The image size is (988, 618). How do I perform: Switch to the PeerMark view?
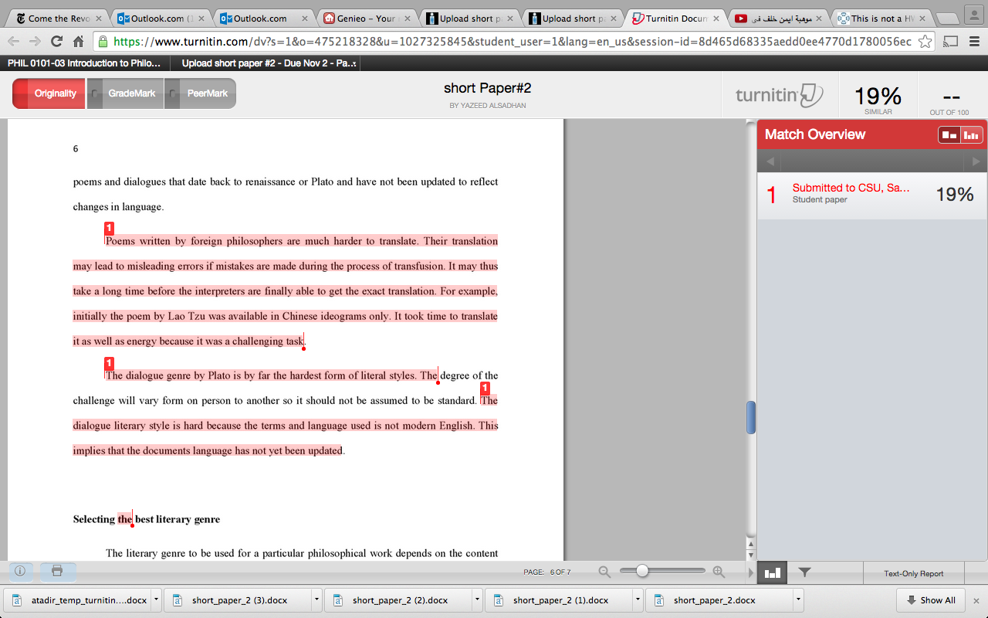click(x=201, y=93)
